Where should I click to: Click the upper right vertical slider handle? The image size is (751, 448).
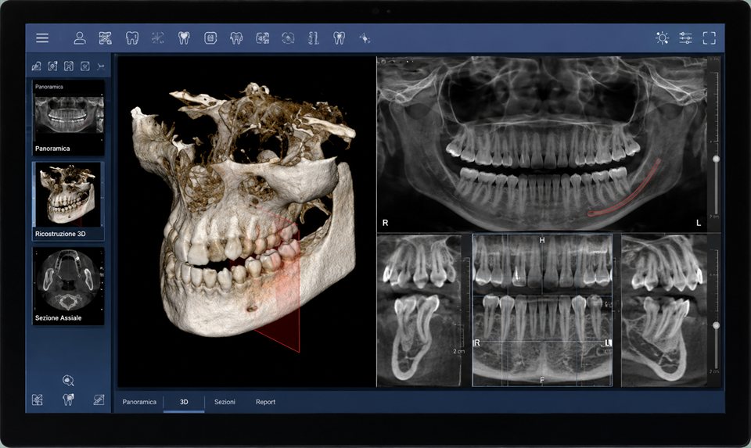(x=716, y=159)
